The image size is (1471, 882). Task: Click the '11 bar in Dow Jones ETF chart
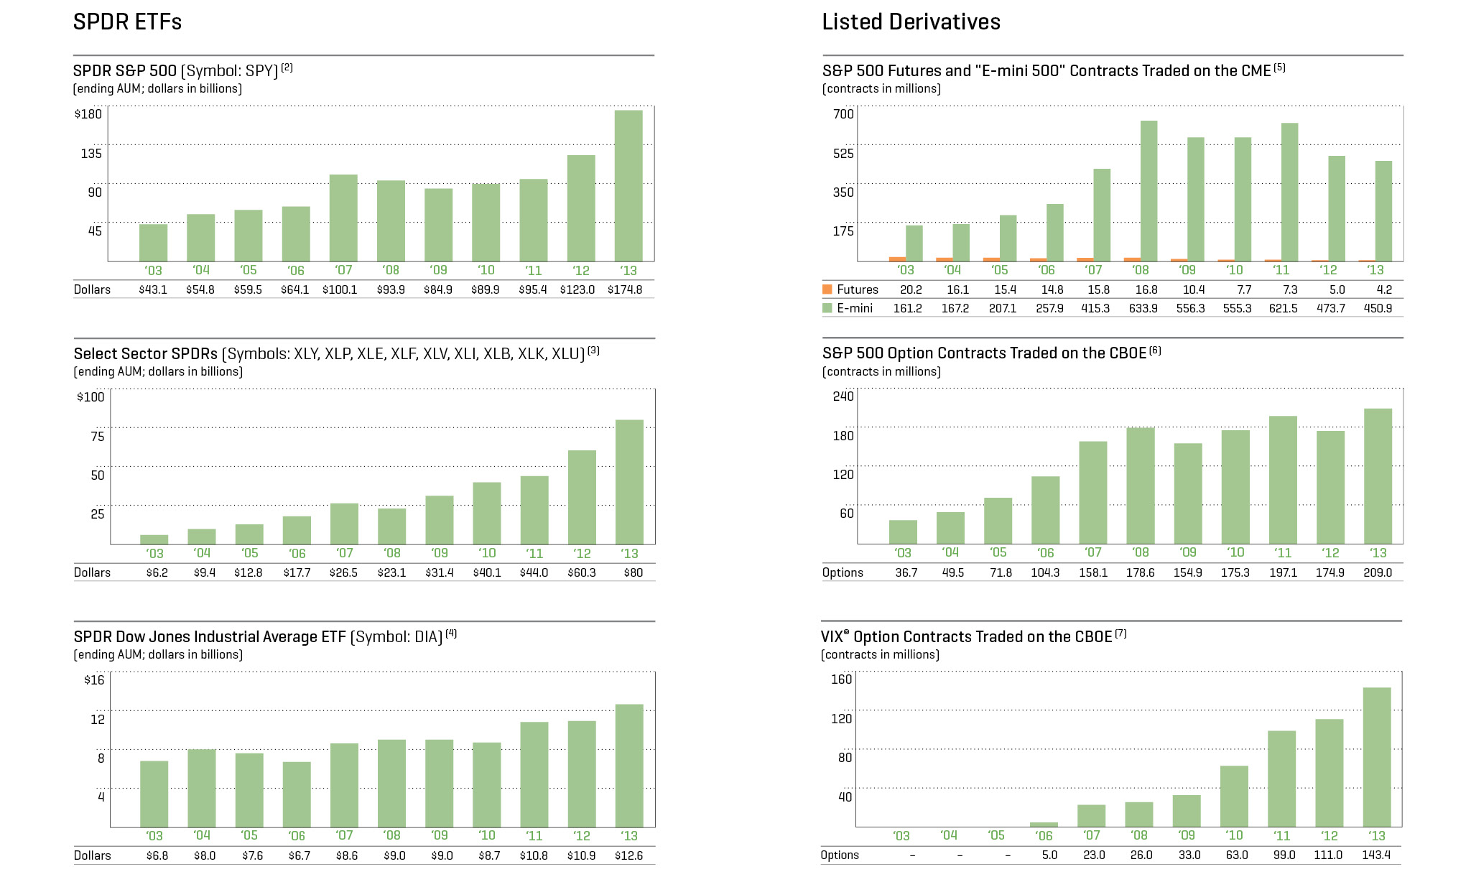pos(534,774)
